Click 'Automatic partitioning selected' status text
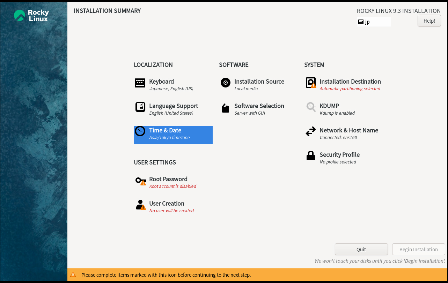The height and width of the screenshot is (283, 448). coord(350,89)
